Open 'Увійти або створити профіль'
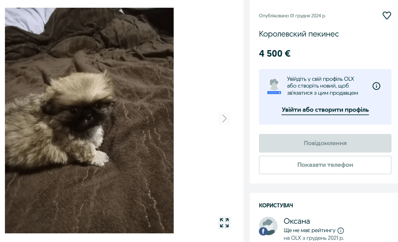The width and height of the screenshot is (398, 242). (x=325, y=110)
